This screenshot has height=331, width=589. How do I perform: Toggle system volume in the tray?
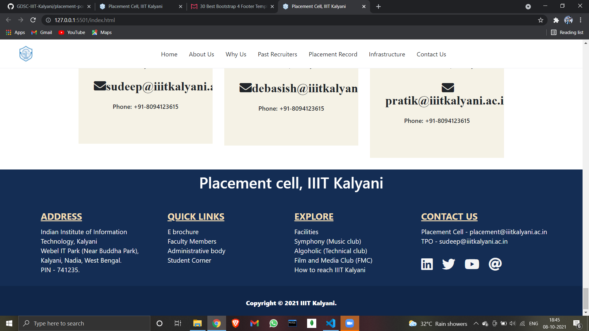(x=513, y=323)
